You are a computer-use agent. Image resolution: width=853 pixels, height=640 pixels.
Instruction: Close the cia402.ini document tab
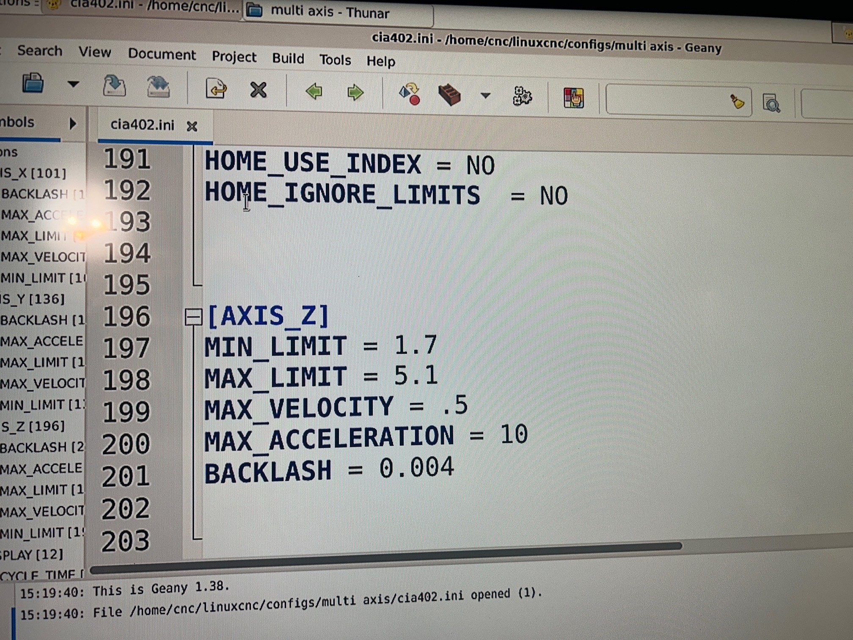coord(192,126)
